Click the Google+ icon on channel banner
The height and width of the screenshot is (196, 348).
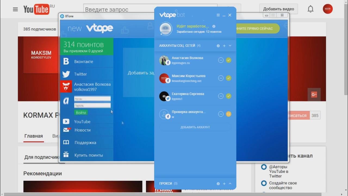point(314,94)
